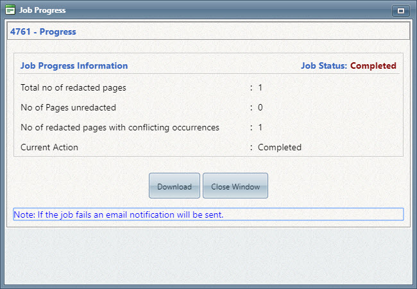Click the redacted pages count value

click(260, 87)
